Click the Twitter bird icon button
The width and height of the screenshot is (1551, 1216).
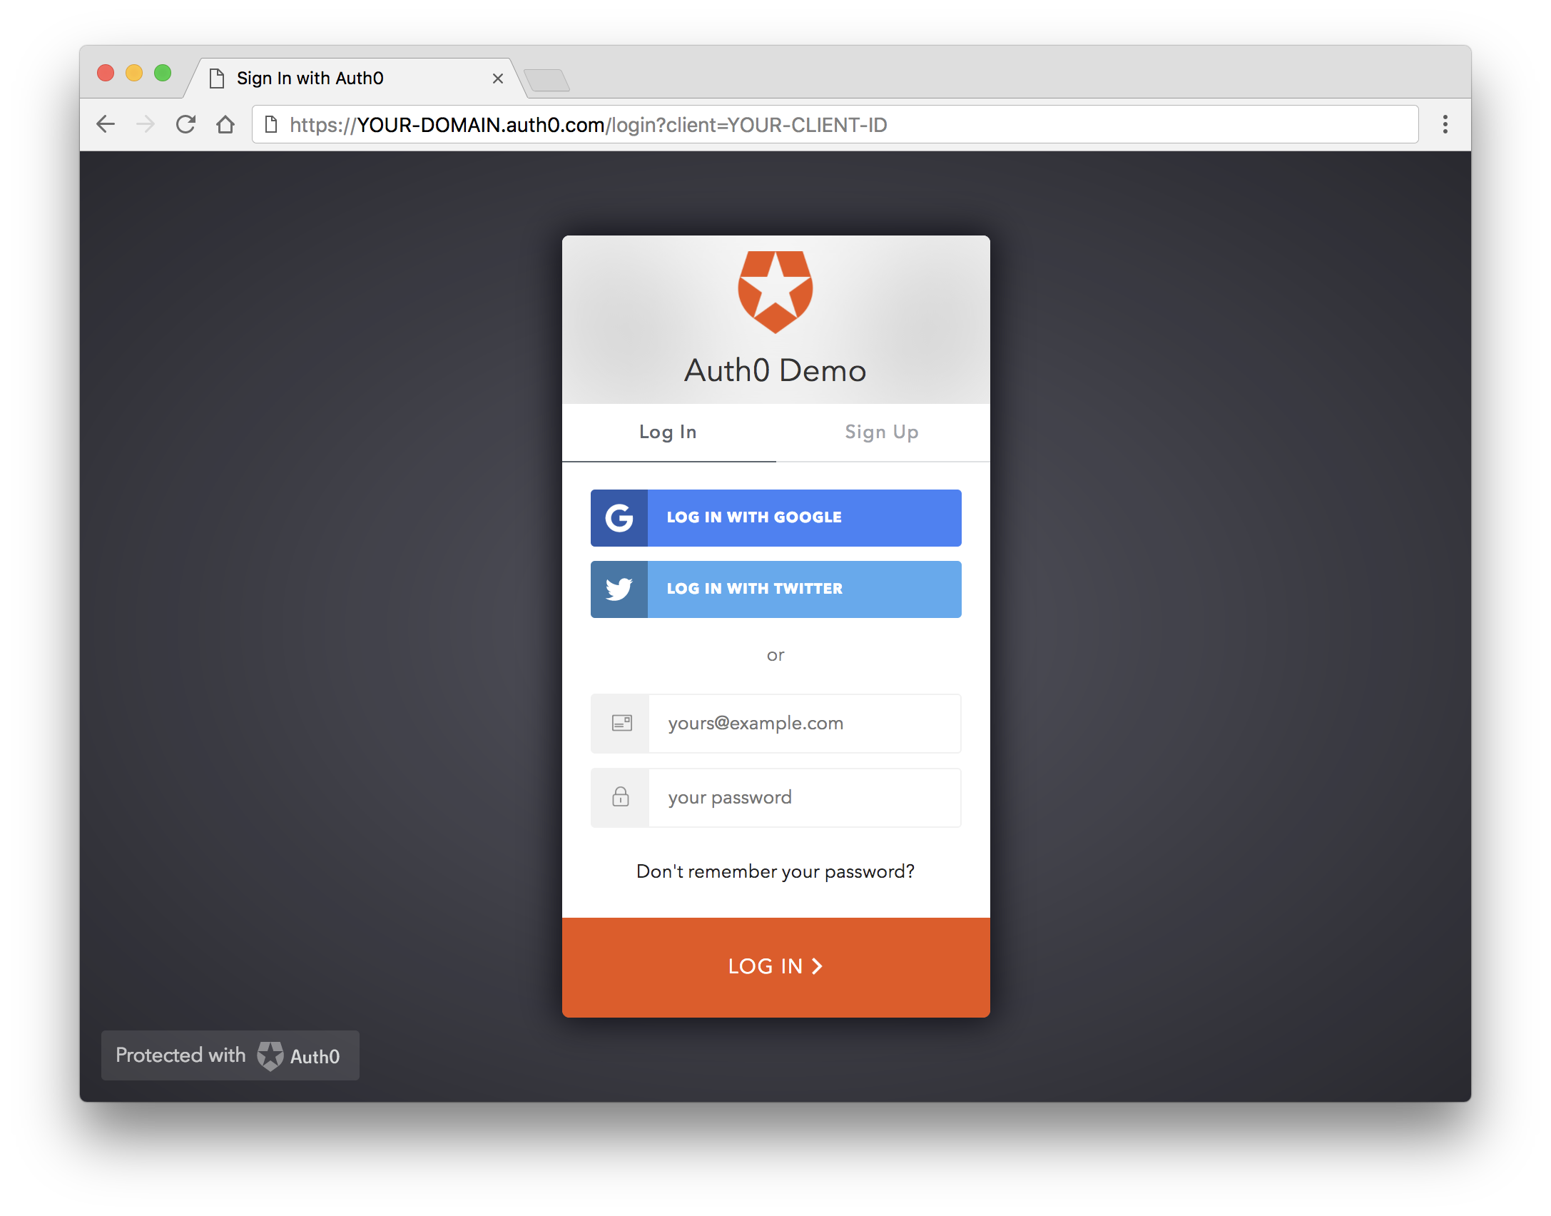(x=618, y=589)
